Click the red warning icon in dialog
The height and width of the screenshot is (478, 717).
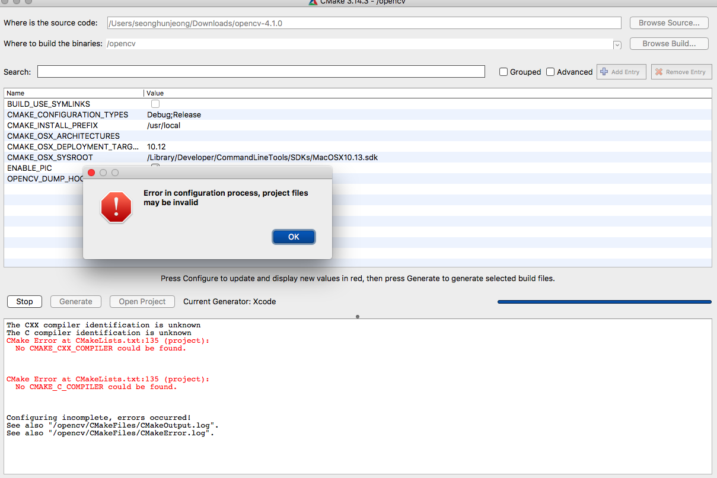click(116, 207)
